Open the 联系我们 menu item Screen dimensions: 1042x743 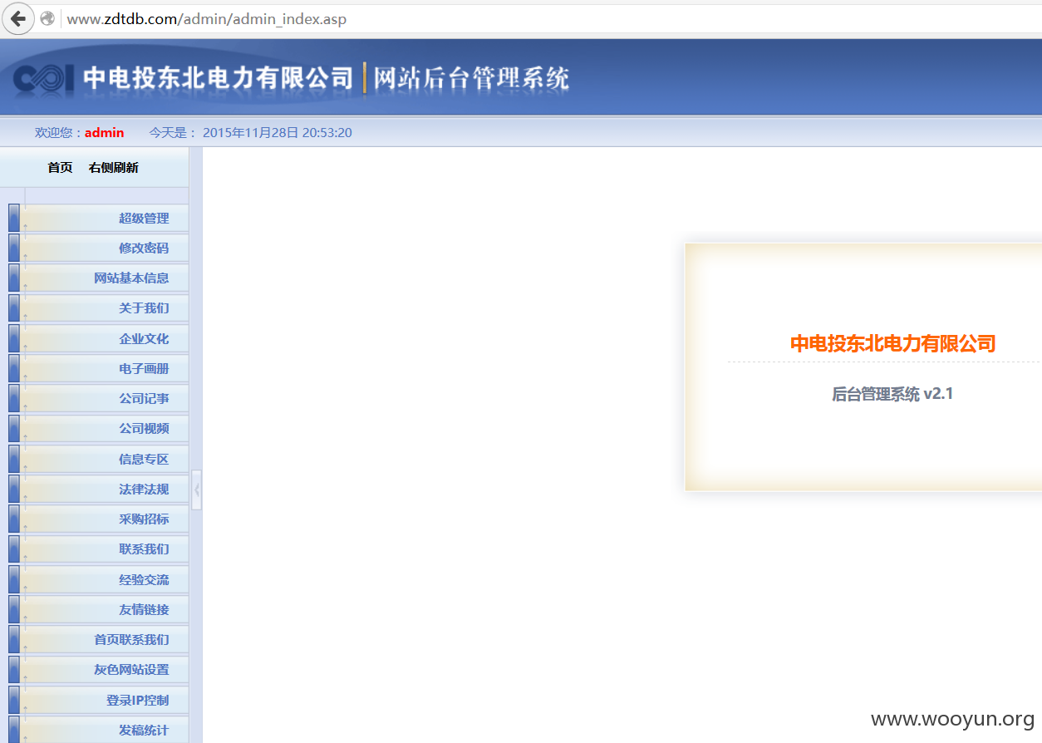click(x=144, y=549)
